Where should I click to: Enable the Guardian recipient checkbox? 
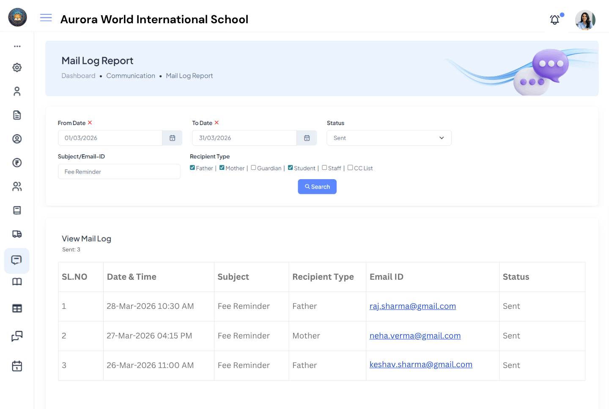(253, 168)
